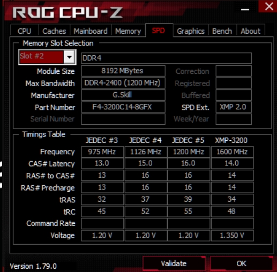Switch to the Bench tab
The width and height of the screenshot is (277, 272).
pos(222,31)
